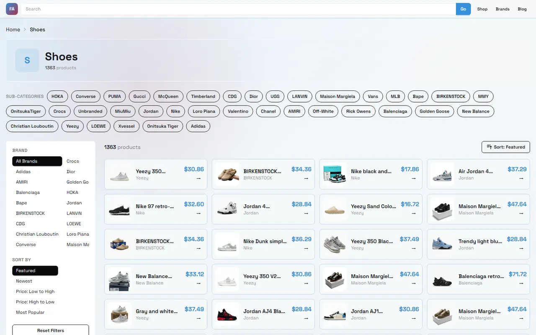The height and width of the screenshot is (335, 536).
Task: Select All Brands filter
Action: pyautogui.click(x=37, y=161)
